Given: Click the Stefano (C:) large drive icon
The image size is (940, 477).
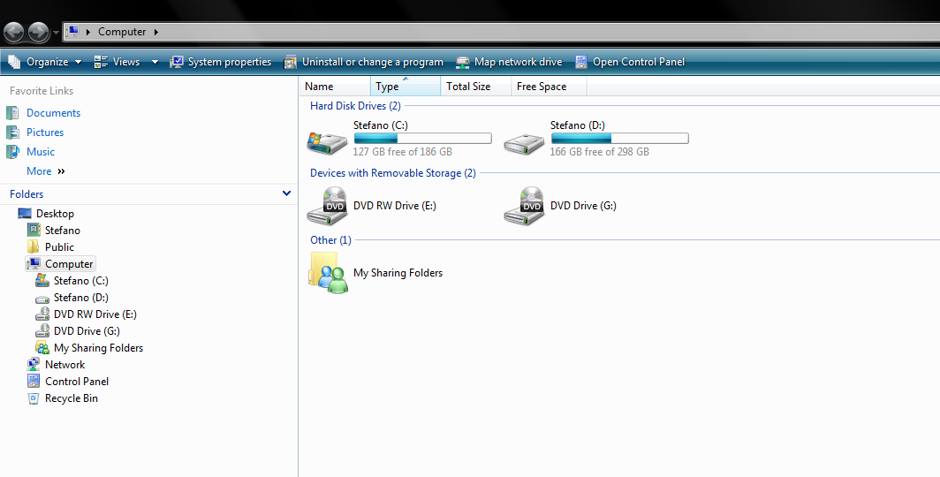Looking at the screenshot, I should tap(327, 142).
